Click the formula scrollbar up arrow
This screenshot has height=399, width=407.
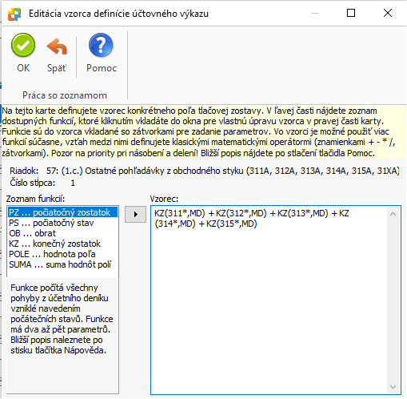click(393, 214)
